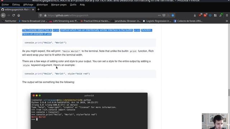Open 'Logistic Regression in' bookmark
Viewport: 230px width, 129px height.
click(157, 21)
